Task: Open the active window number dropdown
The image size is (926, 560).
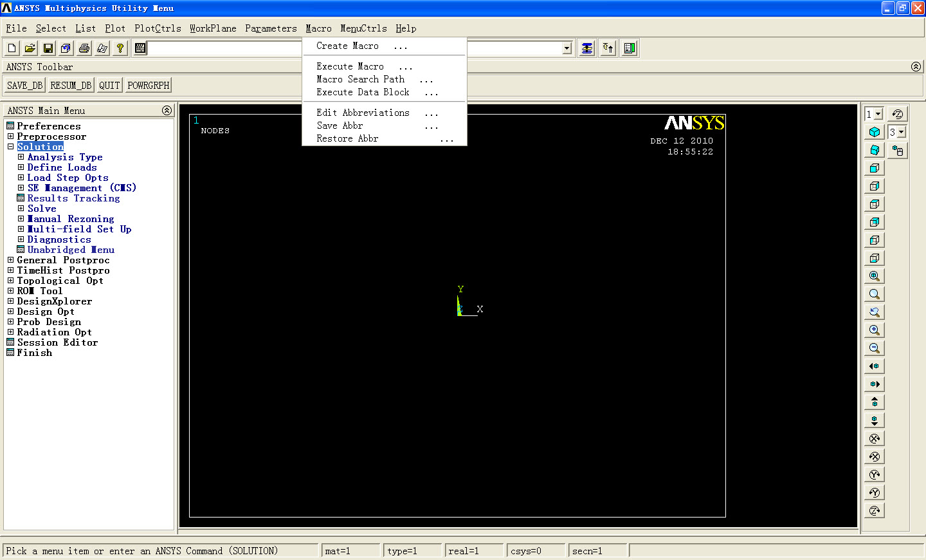Action: pos(878,114)
